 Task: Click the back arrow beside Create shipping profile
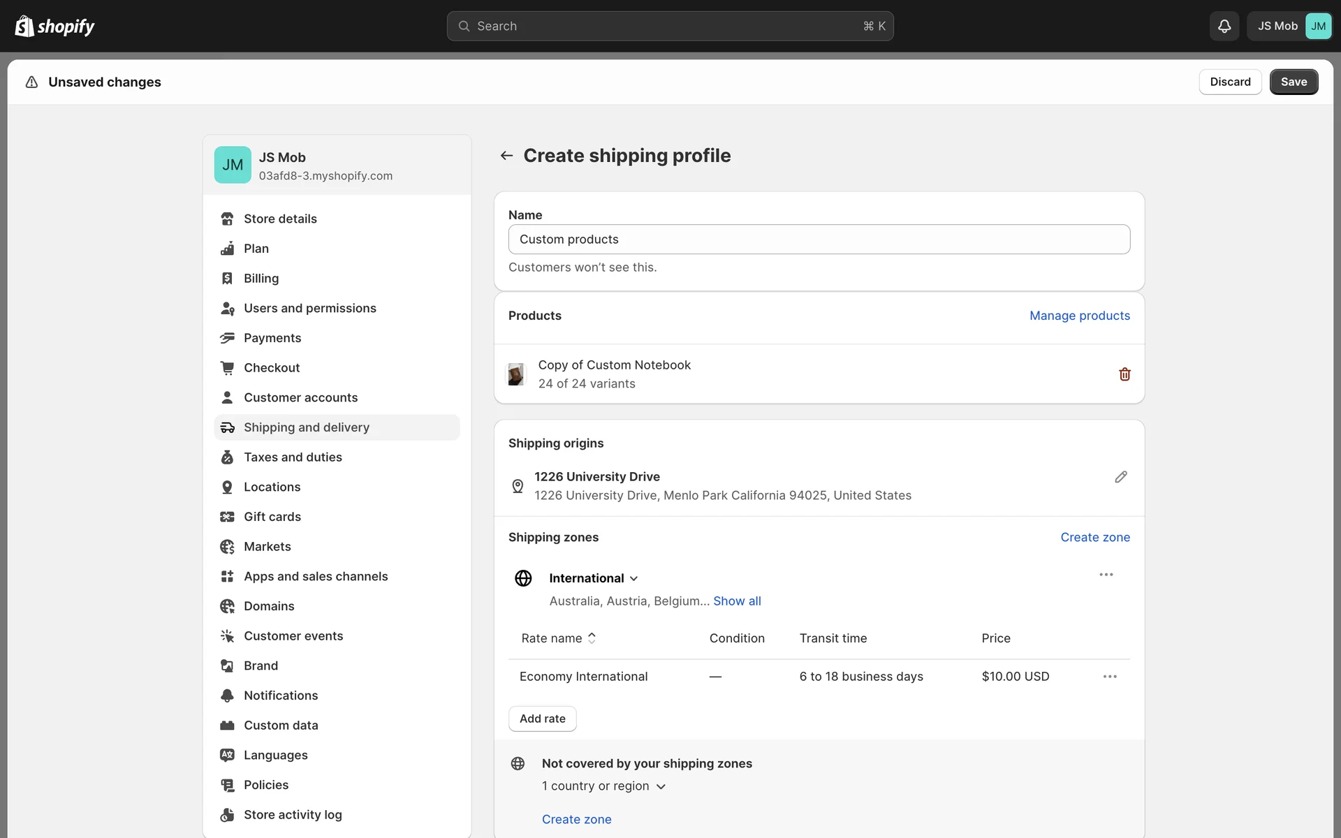click(x=506, y=156)
